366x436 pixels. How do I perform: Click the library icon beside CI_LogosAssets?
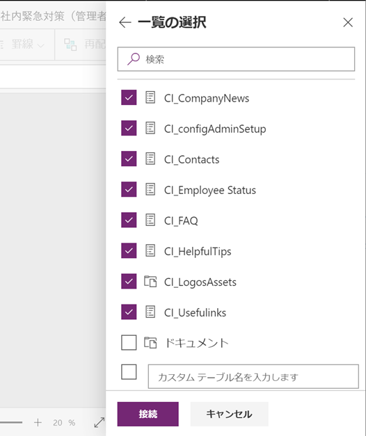150,282
